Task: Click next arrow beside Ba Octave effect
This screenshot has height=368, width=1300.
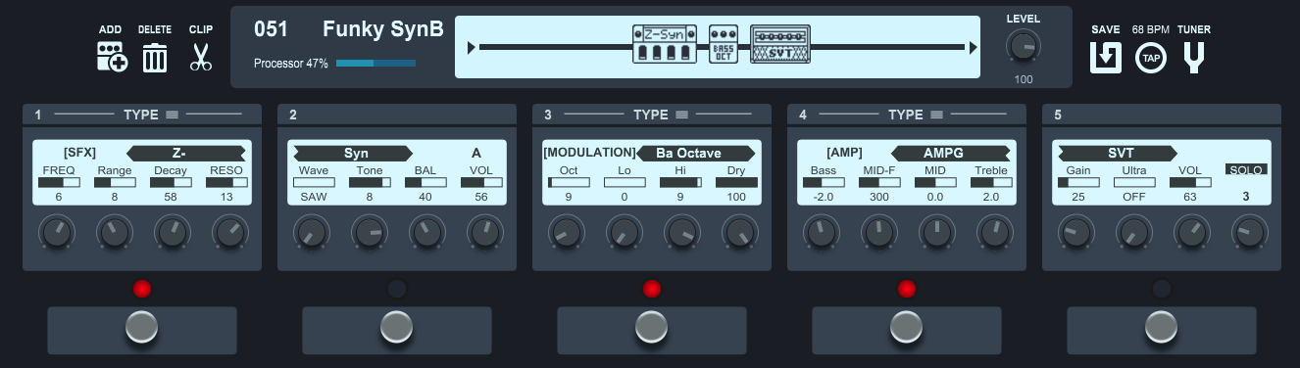Action: (x=748, y=153)
